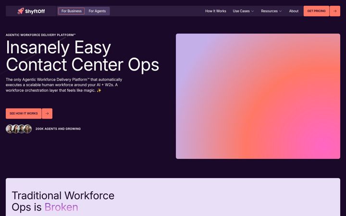Screen dimensions: 346x216
Task: Click the ShyftOff rocket logo icon
Action: 21,11
